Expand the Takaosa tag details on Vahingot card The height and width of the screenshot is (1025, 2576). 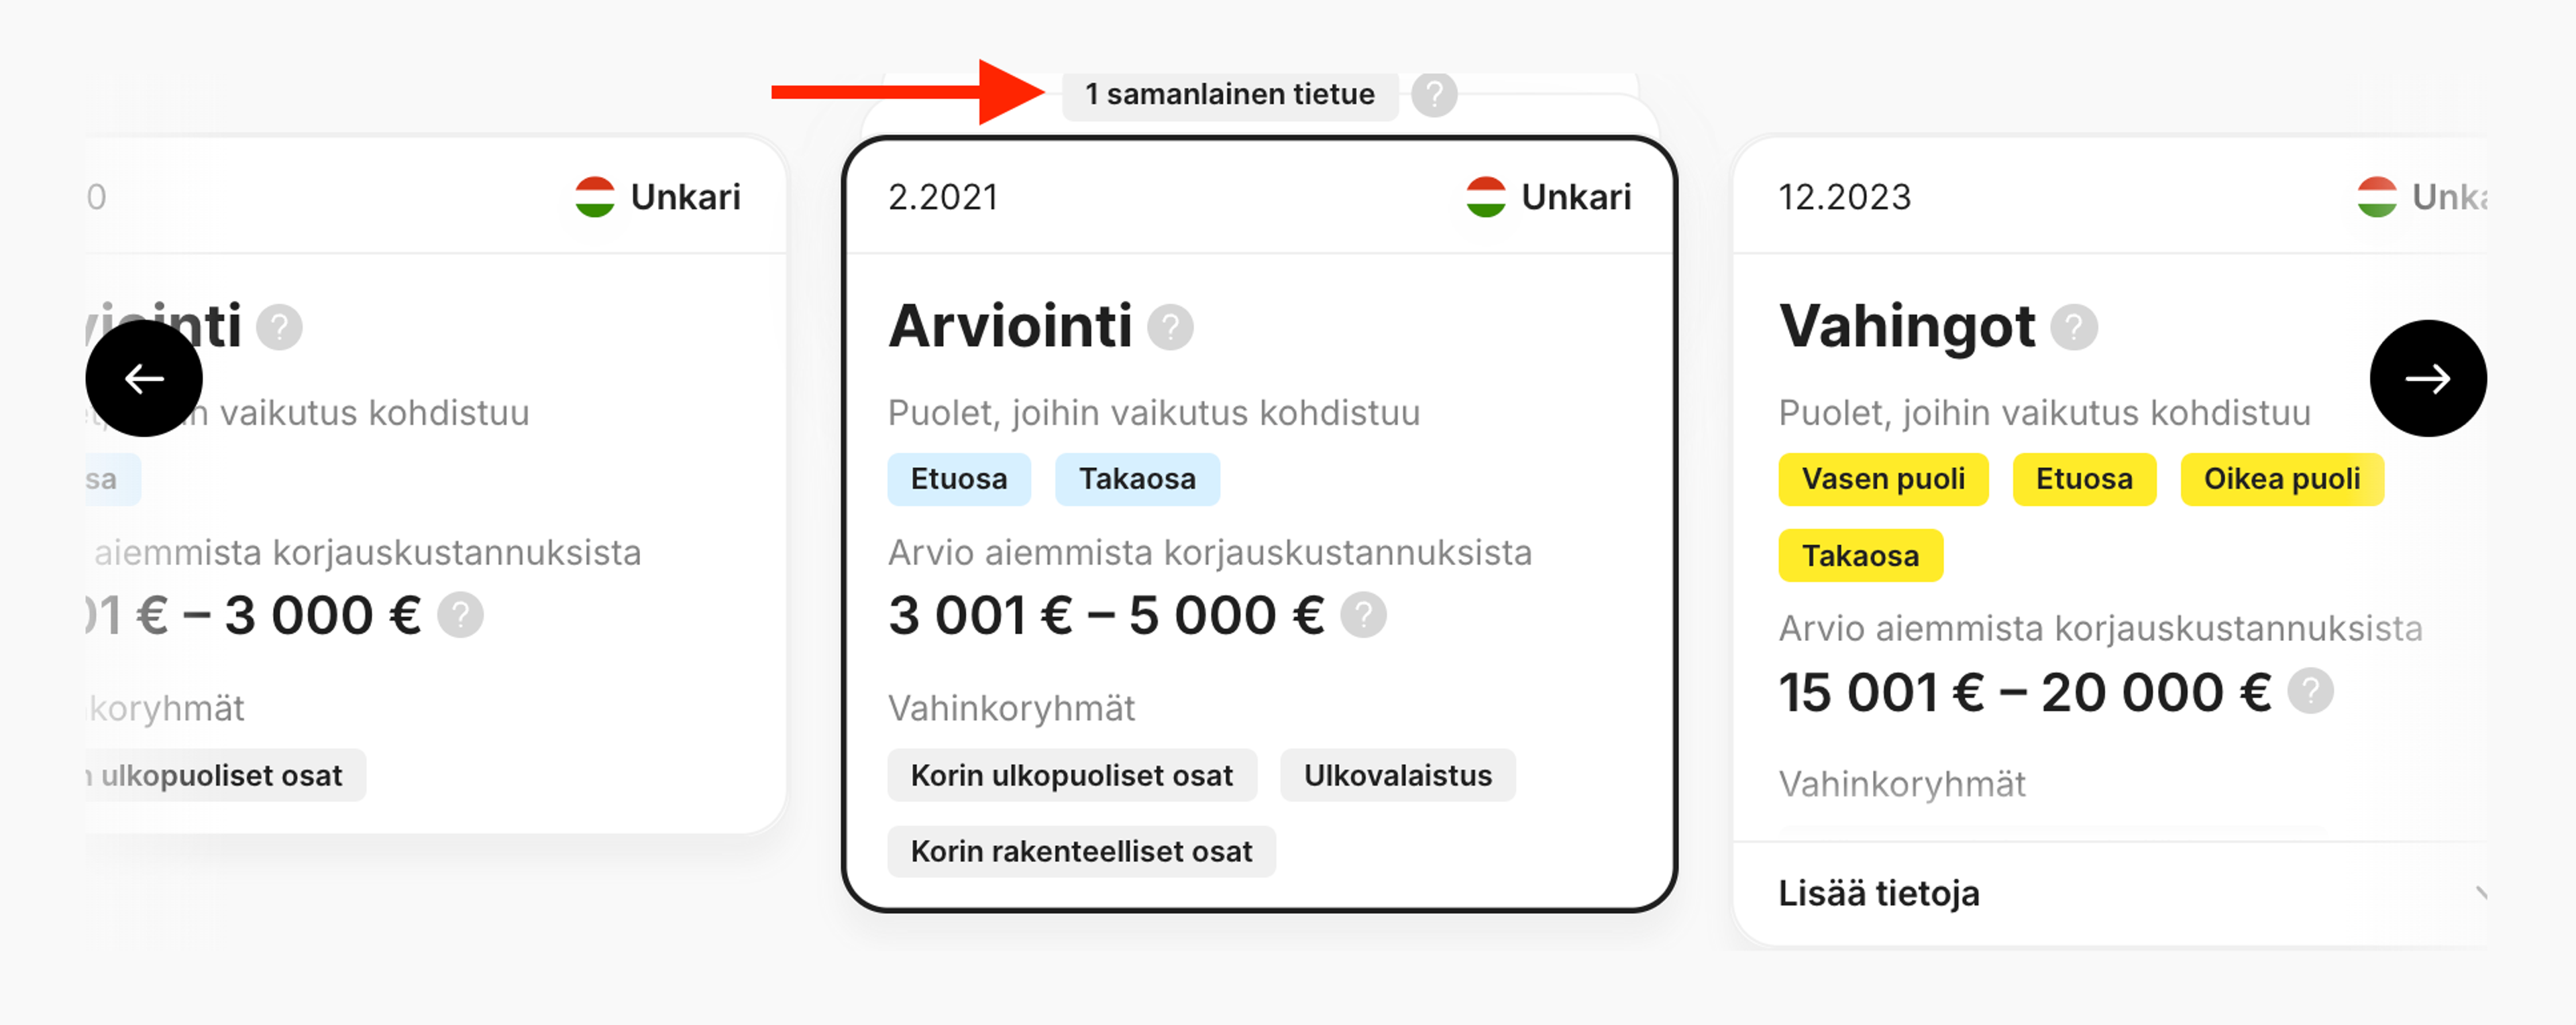pos(1860,556)
